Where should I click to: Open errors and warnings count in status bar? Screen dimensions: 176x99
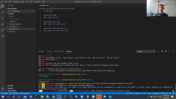coord(16,93)
